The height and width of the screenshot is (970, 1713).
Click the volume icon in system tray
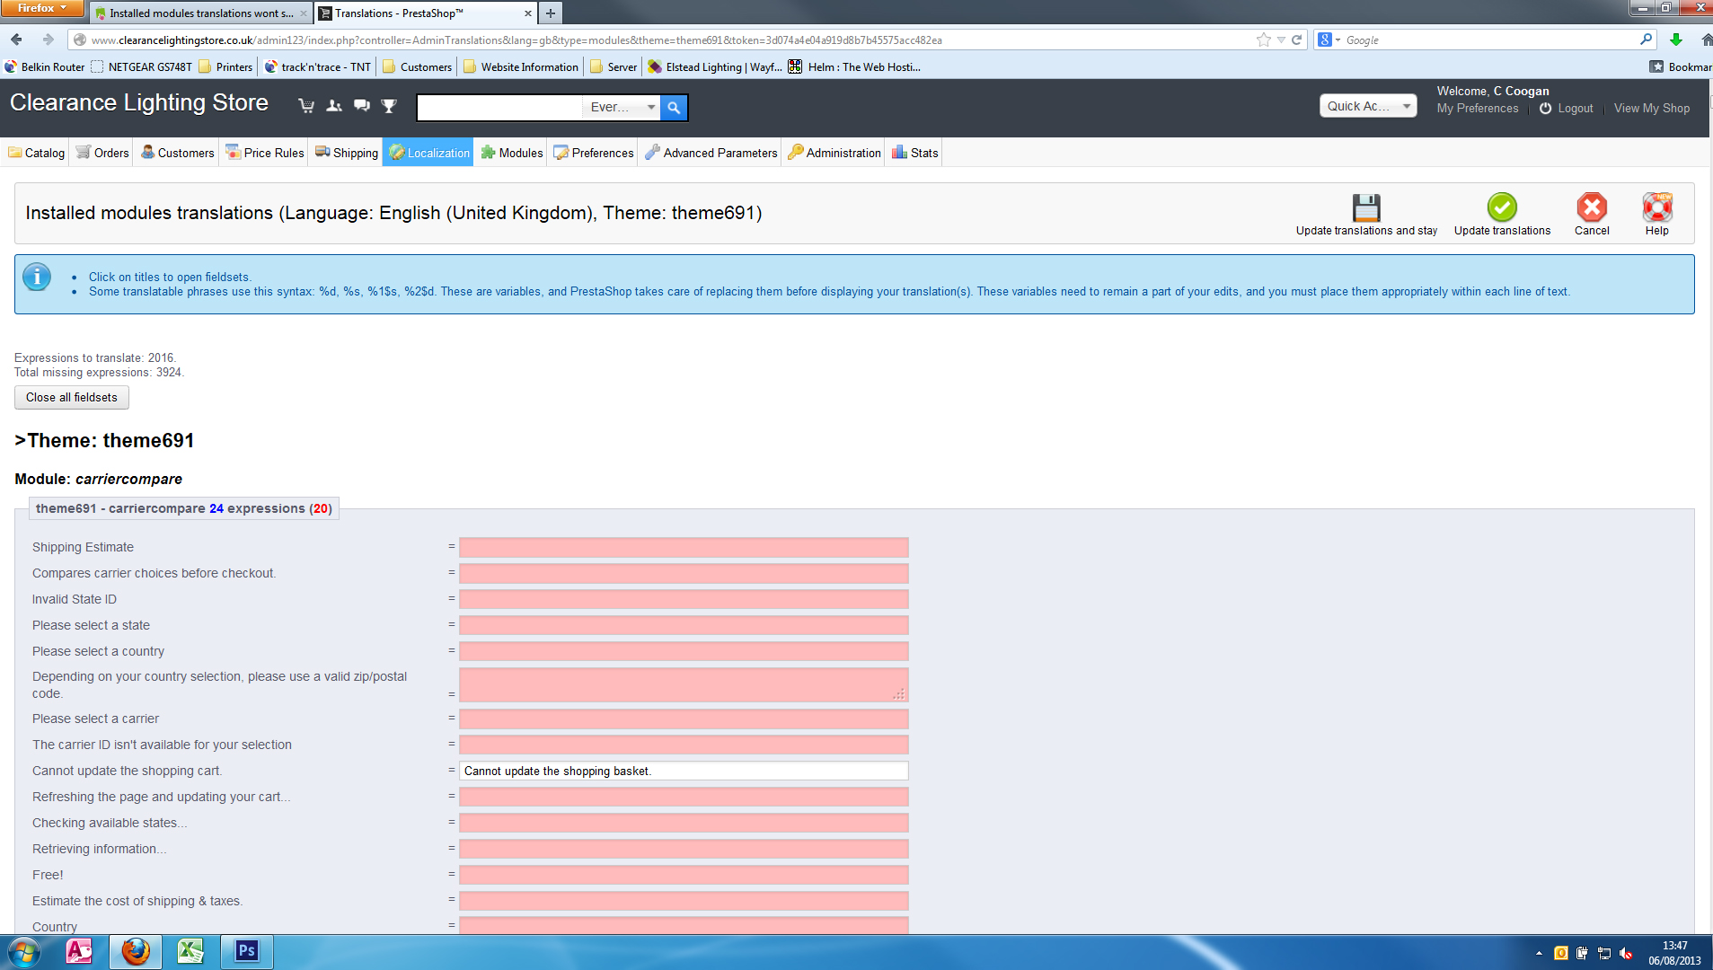point(1626,953)
